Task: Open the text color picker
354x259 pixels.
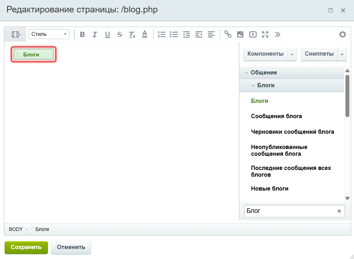Action: click(145, 34)
